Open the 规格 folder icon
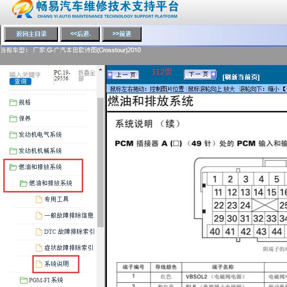The width and height of the screenshot is (287, 287). click(13, 103)
